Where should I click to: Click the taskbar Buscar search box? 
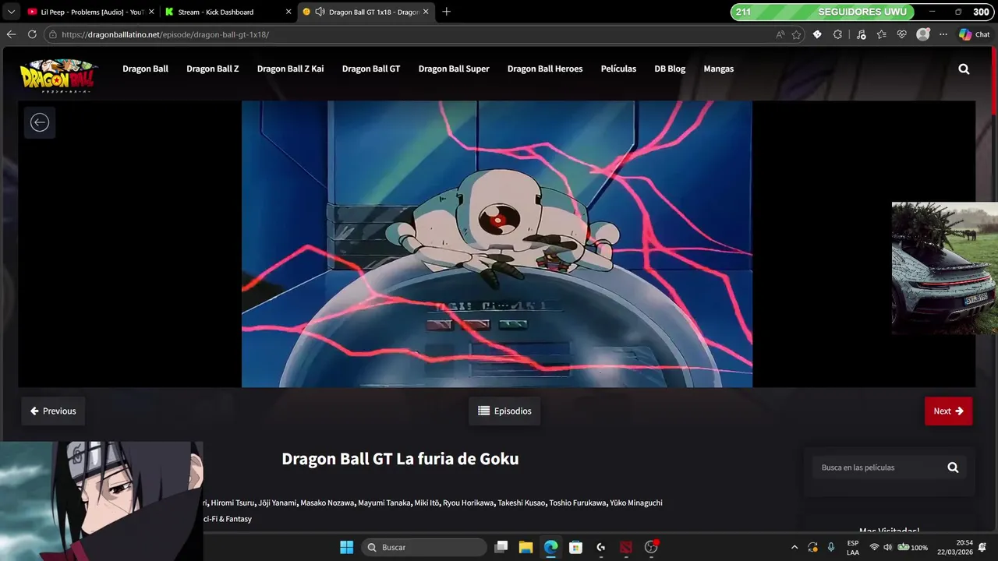(x=424, y=547)
